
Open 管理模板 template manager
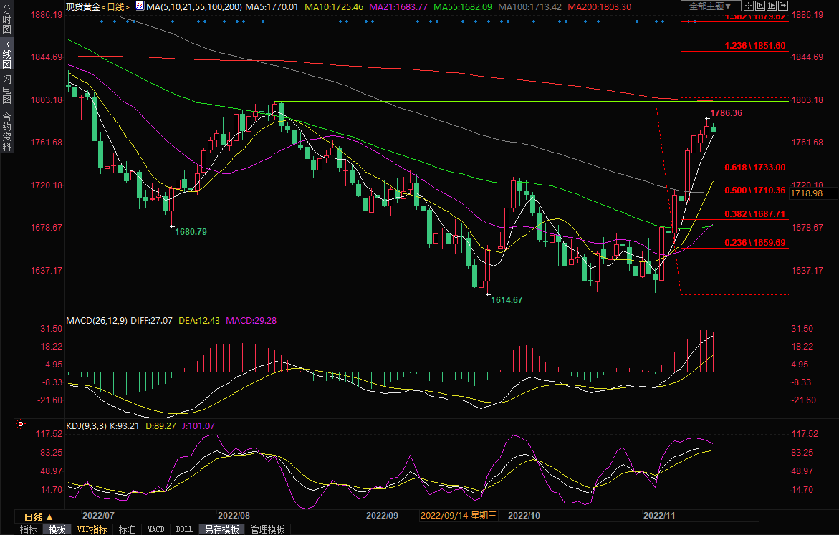tap(267, 529)
